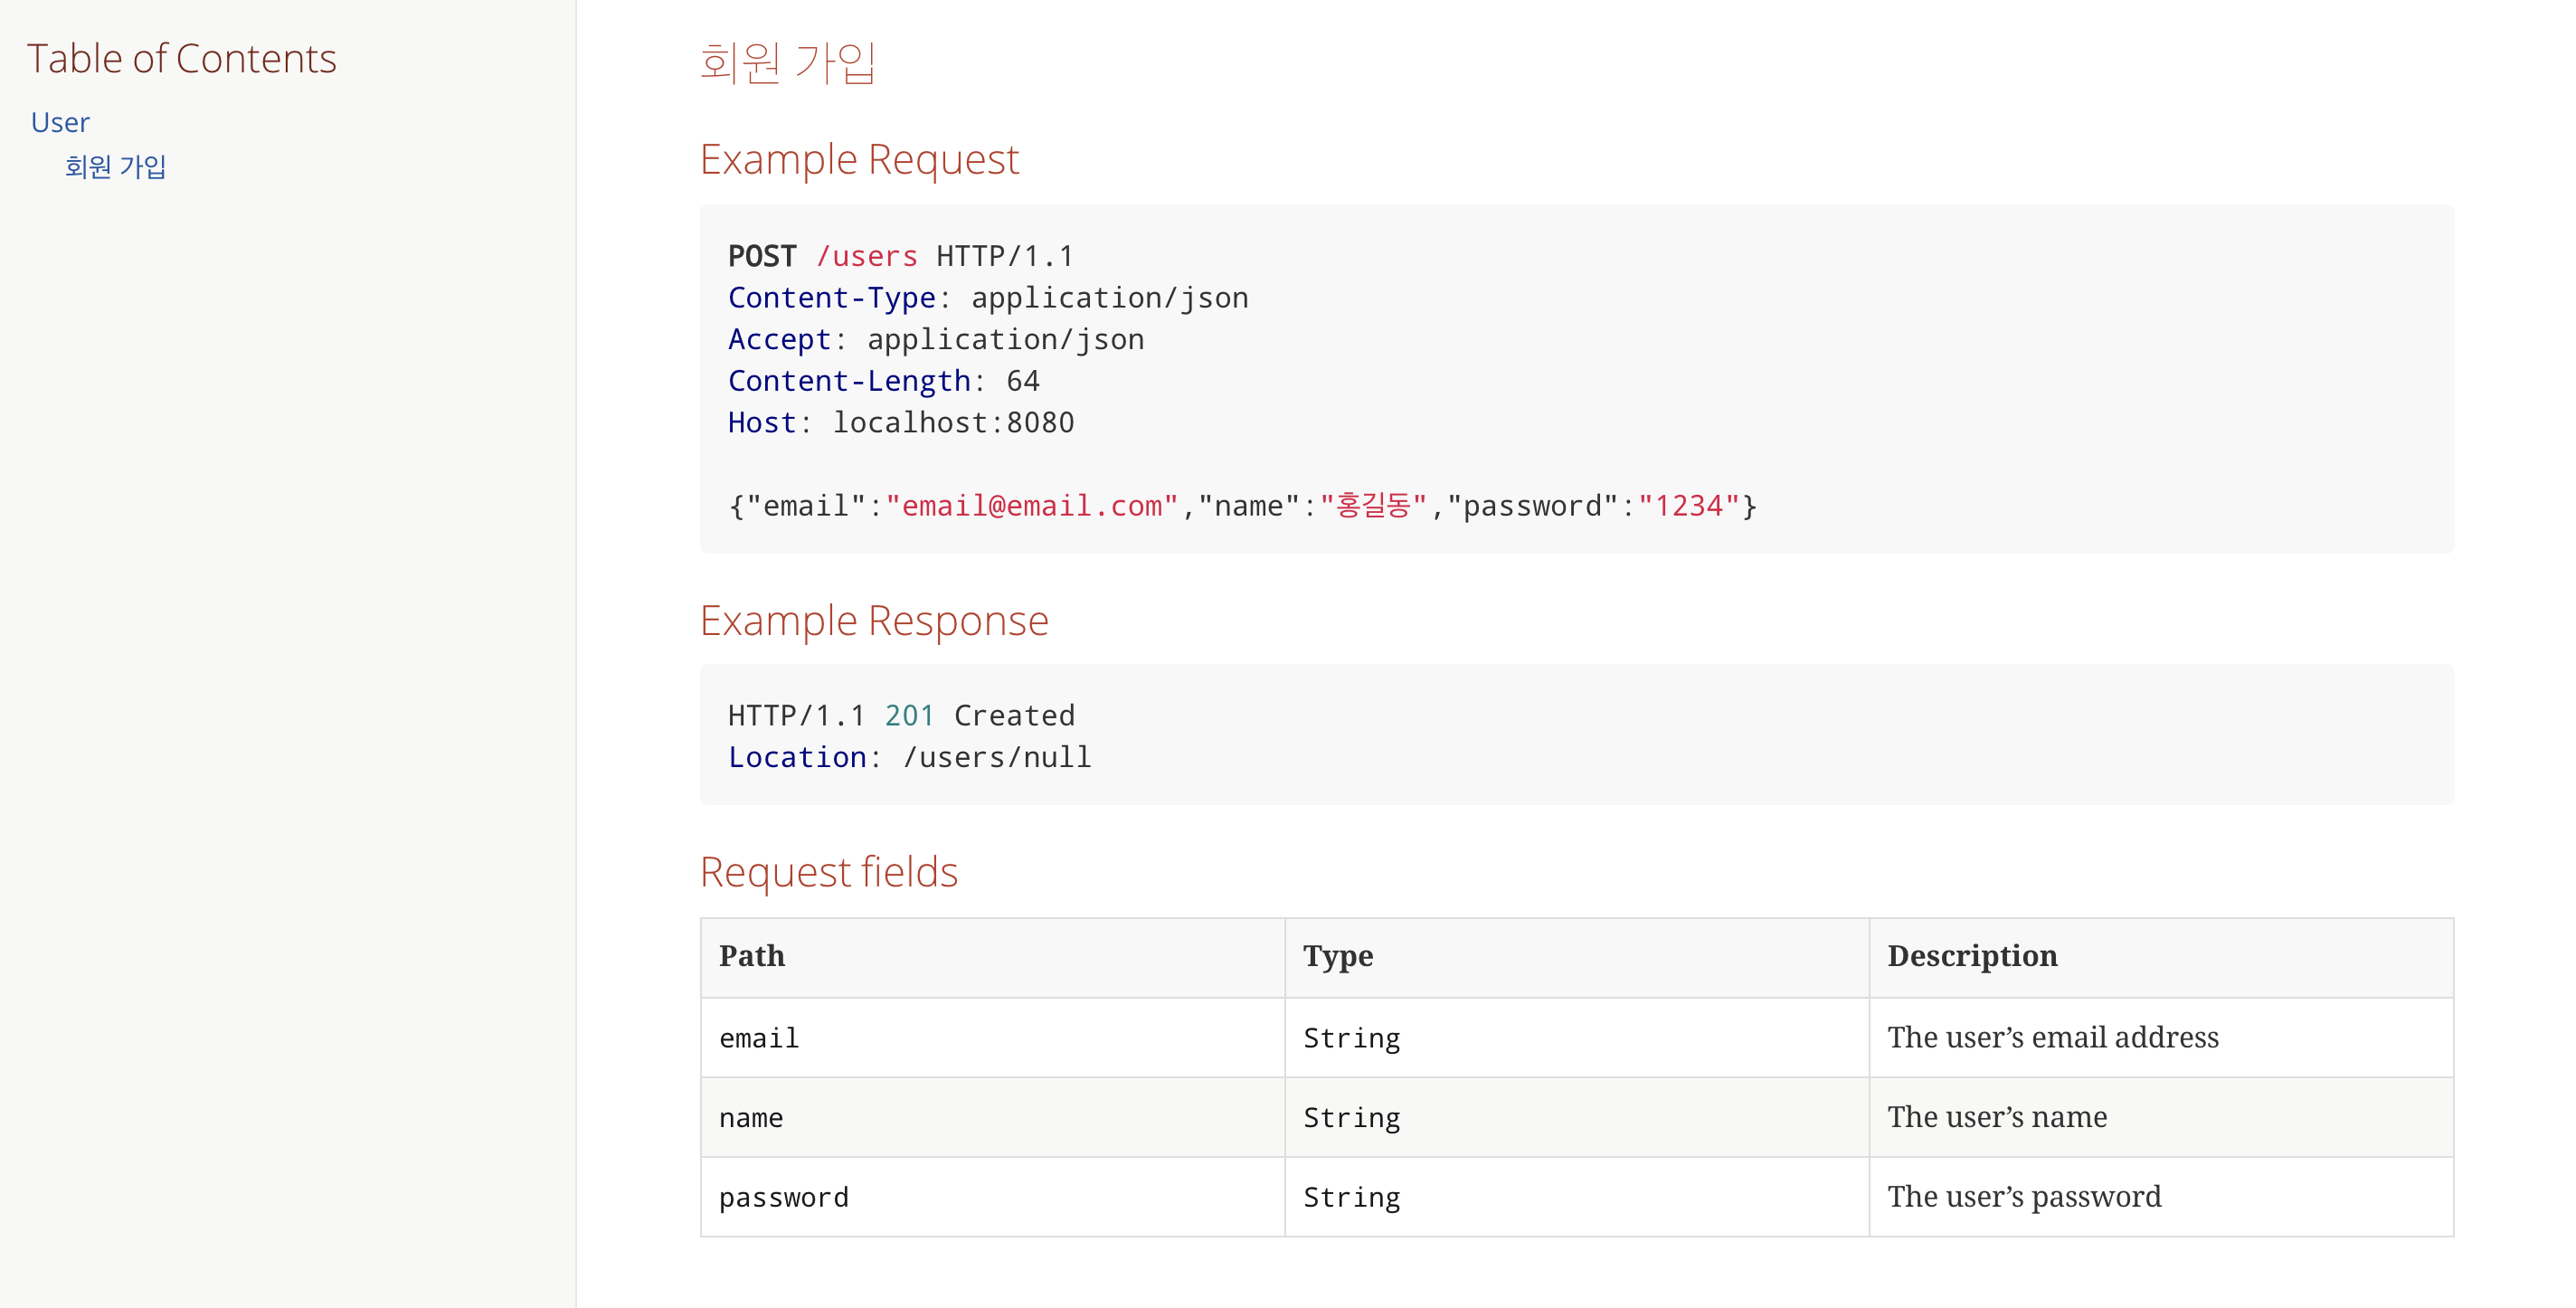Click the Example Request heading
The width and height of the screenshot is (2576, 1308).
tap(859, 159)
